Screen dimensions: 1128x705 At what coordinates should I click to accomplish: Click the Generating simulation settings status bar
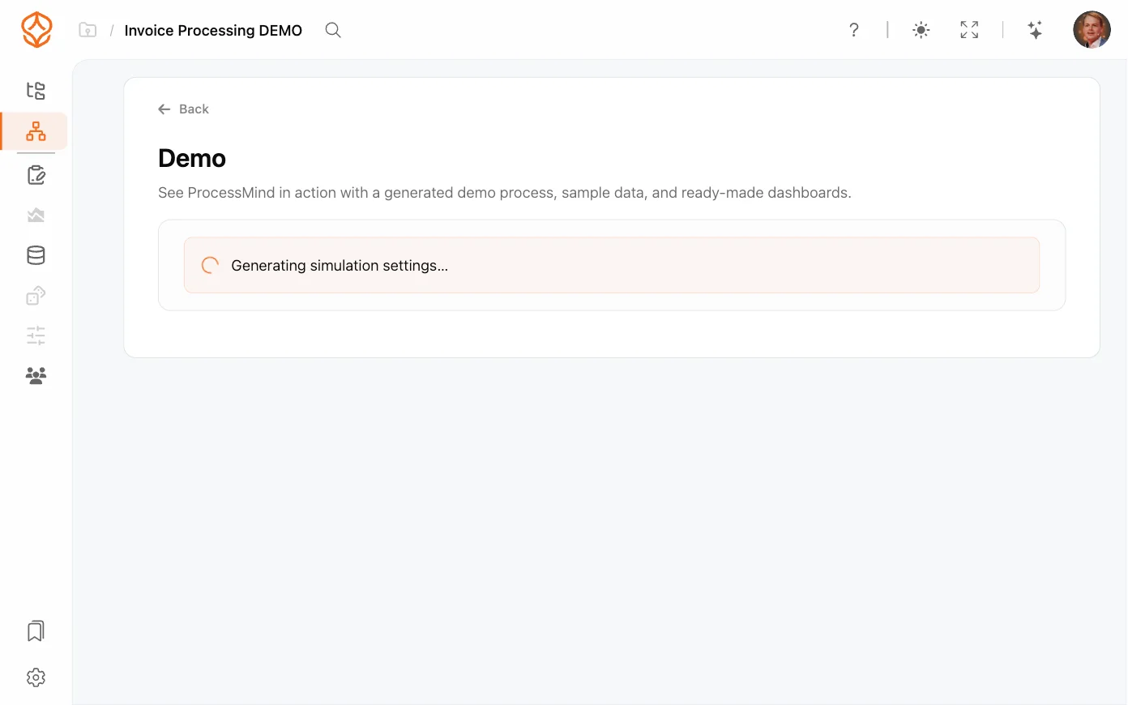pos(612,265)
